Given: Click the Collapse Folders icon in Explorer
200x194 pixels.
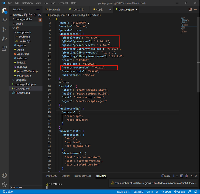Looking at the screenshot, I should click(x=39, y=15).
